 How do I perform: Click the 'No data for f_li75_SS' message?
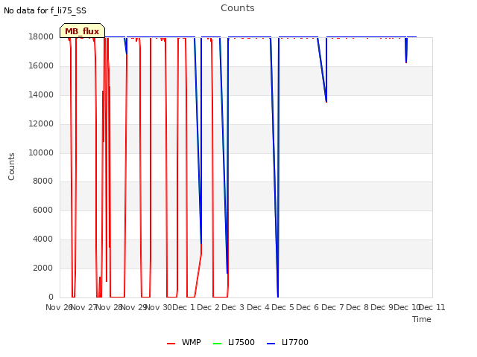tap(45, 10)
